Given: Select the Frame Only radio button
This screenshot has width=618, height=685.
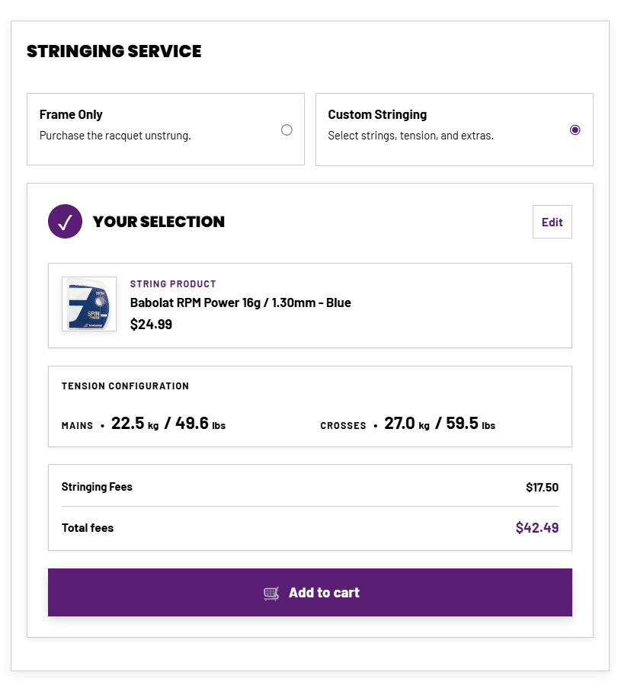Looking at the screenshot, I should pyautogui.click(x=287, y=130).
